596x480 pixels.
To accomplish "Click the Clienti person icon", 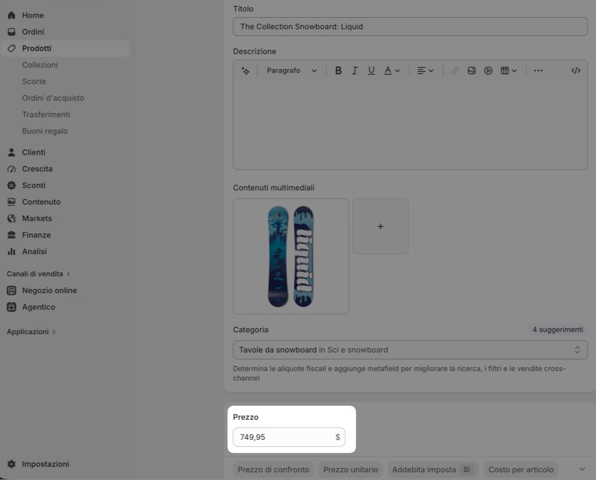I will [x=11, y=152].
